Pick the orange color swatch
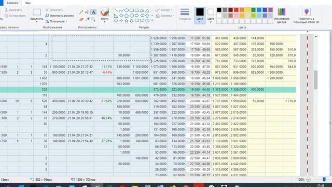332x187 pixels. pos(242,10)
